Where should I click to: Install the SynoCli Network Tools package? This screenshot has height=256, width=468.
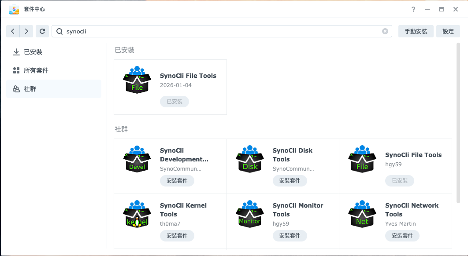point(402,235)
